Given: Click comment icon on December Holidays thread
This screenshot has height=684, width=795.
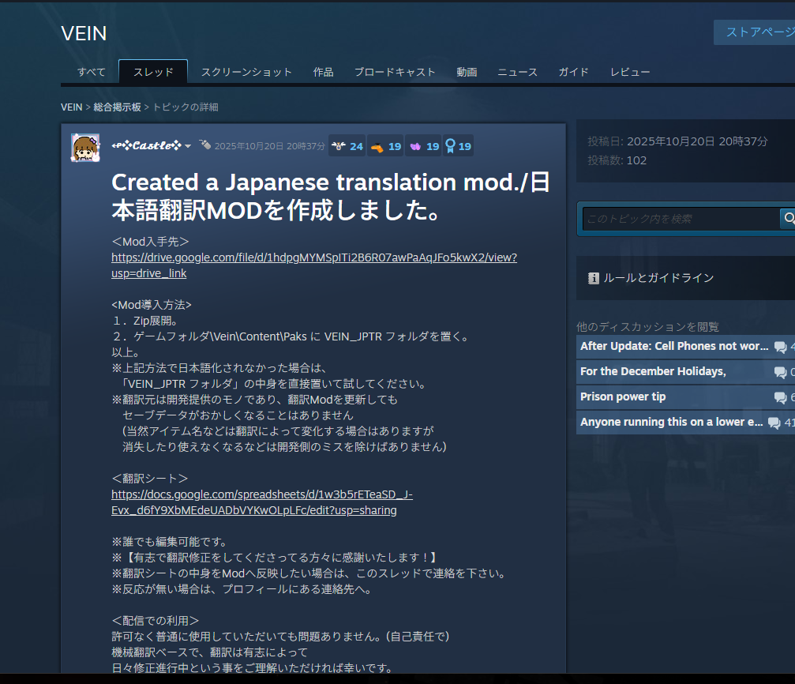Looking at the screenshot, I should point(780,372).
